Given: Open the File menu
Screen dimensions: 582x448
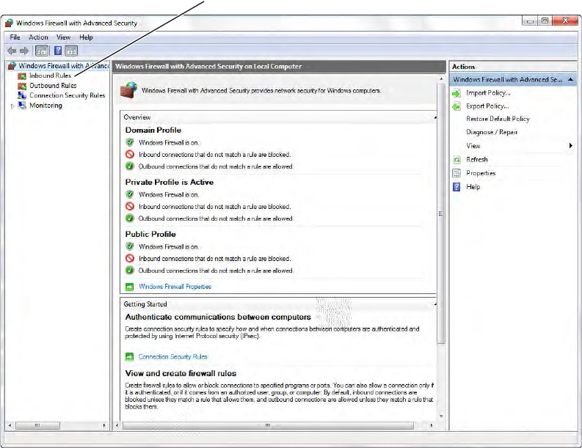Looking at the screenshot, I should point(15,37).
